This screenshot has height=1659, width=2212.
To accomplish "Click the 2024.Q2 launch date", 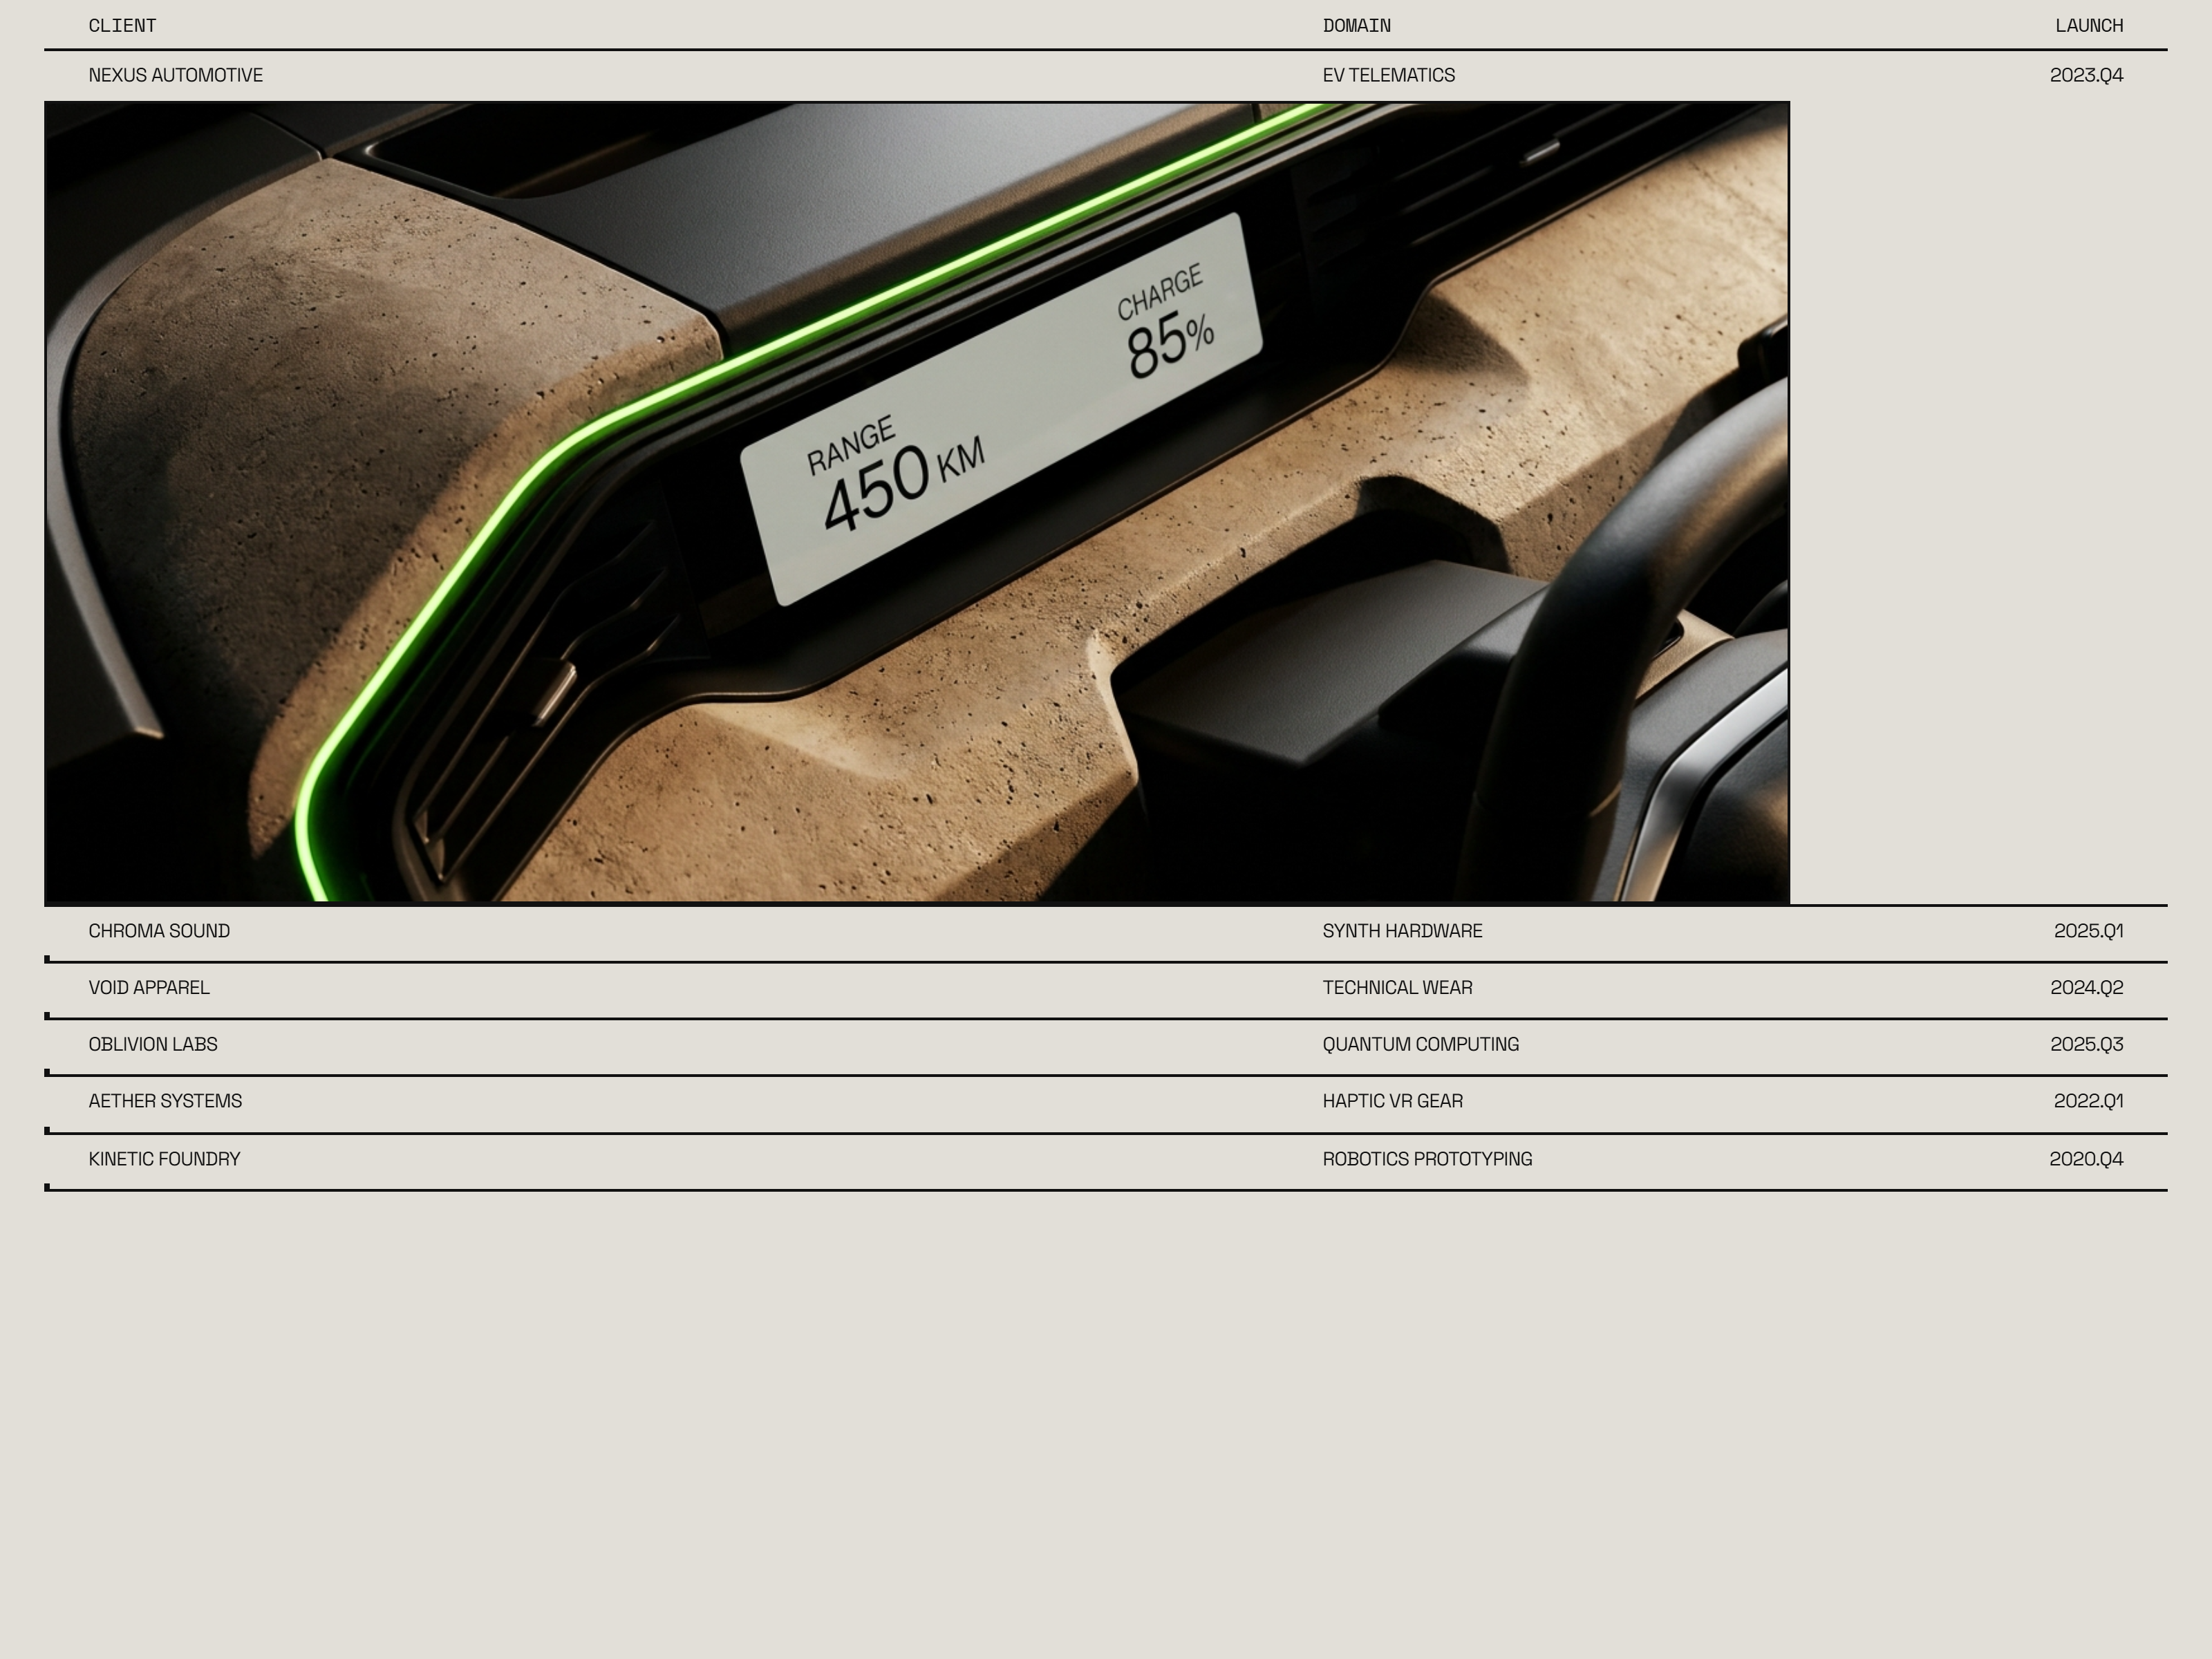I will [2086, 988].
